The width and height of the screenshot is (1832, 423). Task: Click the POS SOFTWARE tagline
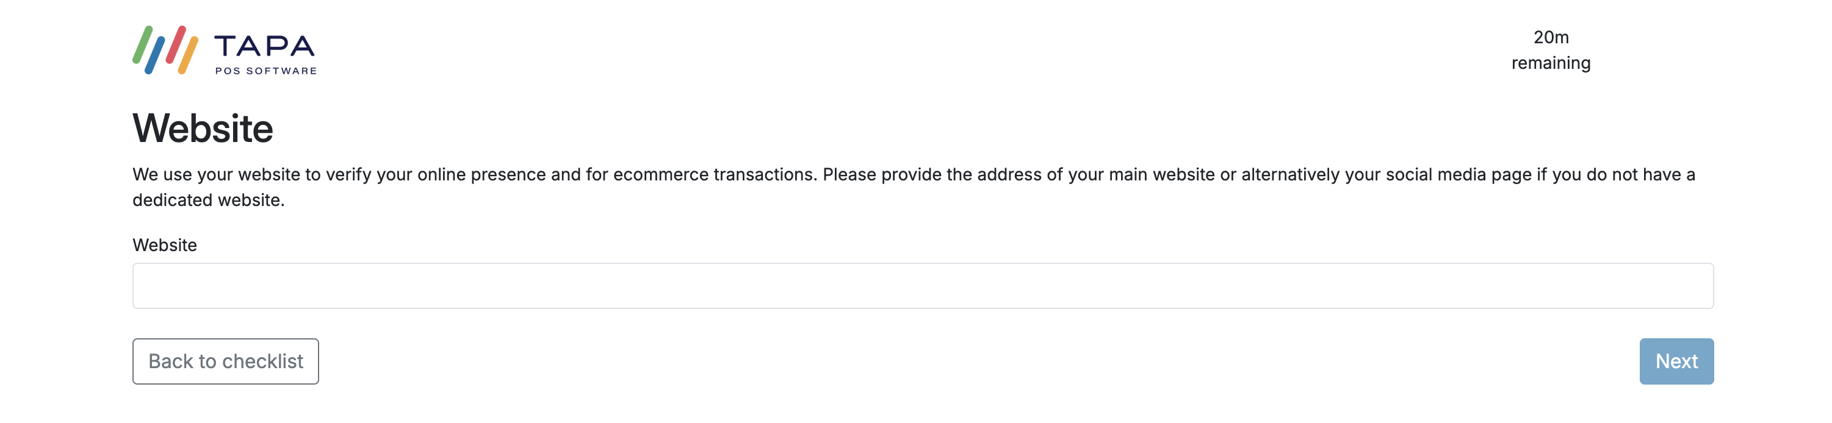tap(266, 71)
